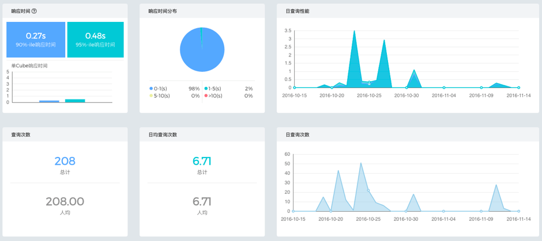The height and width of the screenshot is (241, 542).
Task: Click the red dot of >10(s) legend
Action: [206, 95]
